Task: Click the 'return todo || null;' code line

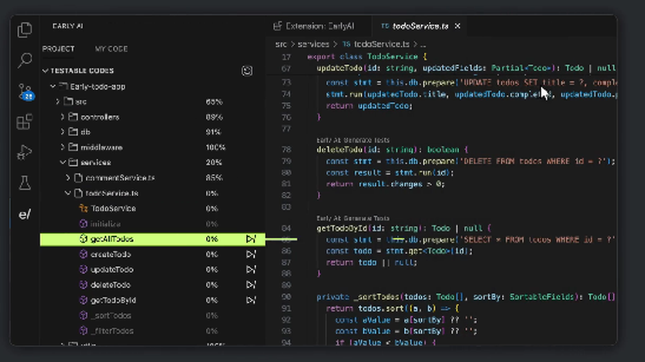Action: (x=372, y=262)
